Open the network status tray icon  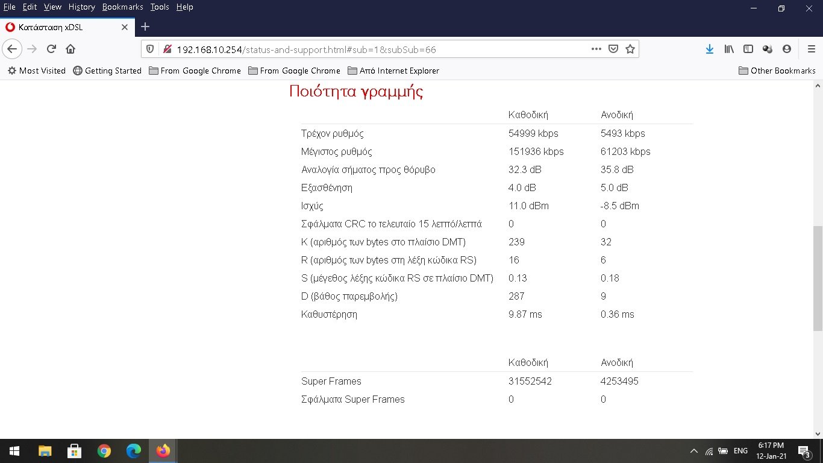point(709,451)
